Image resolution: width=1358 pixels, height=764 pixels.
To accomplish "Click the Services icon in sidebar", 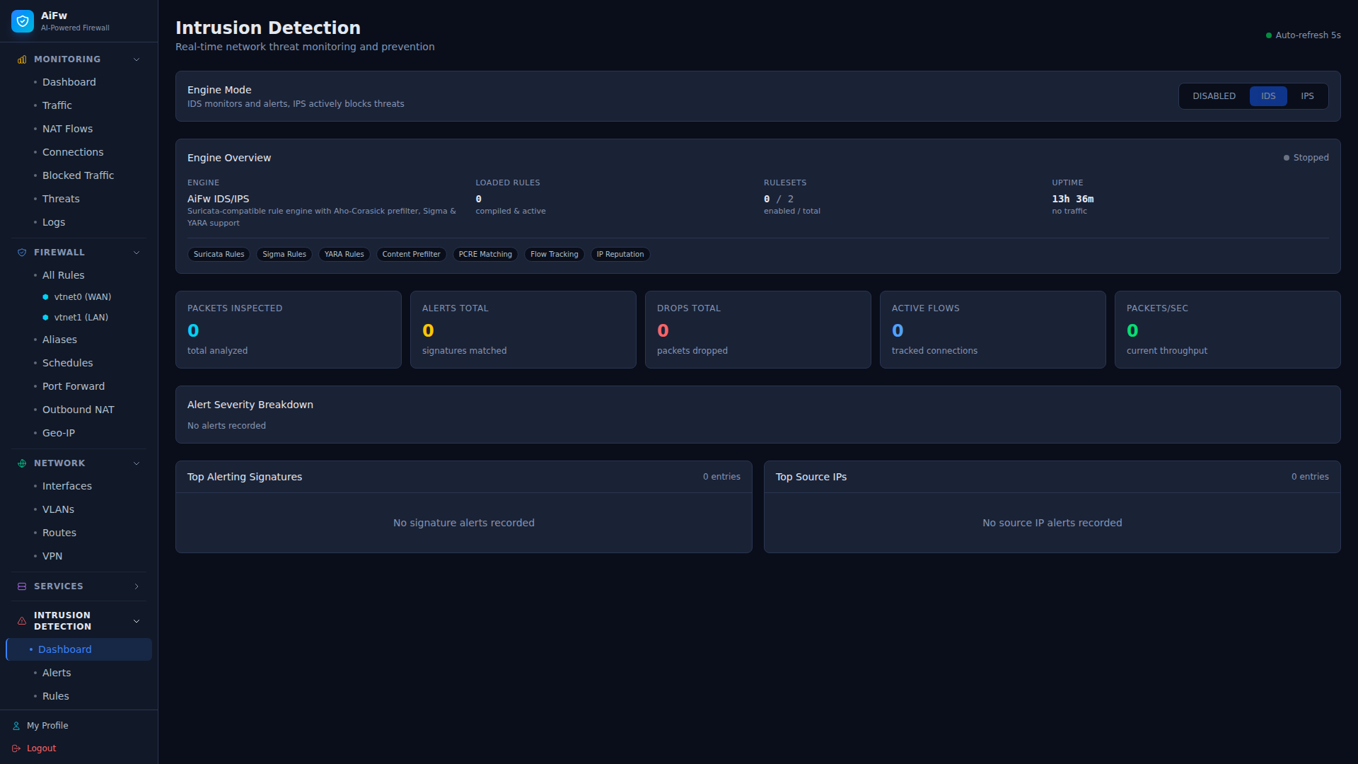I will [21, 586].
